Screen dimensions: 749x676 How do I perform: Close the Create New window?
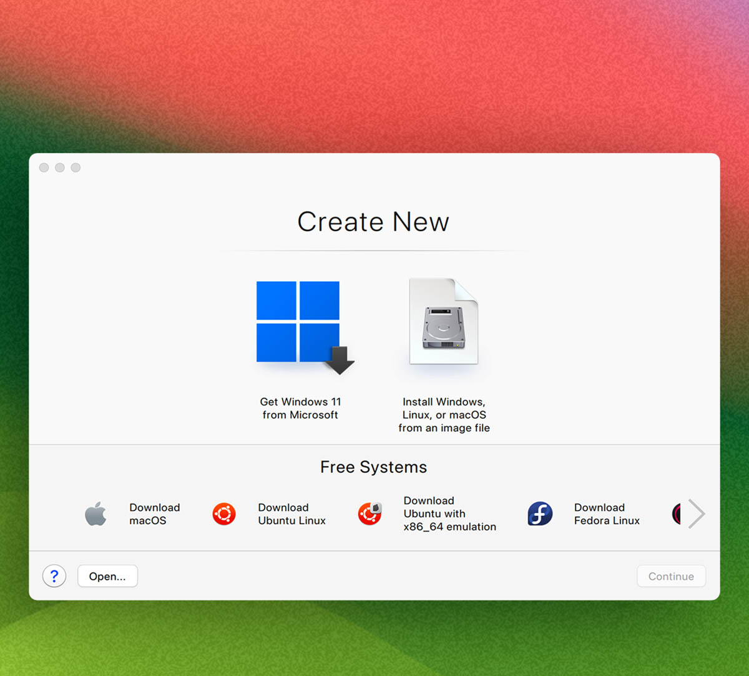click(x=44, y=167)
